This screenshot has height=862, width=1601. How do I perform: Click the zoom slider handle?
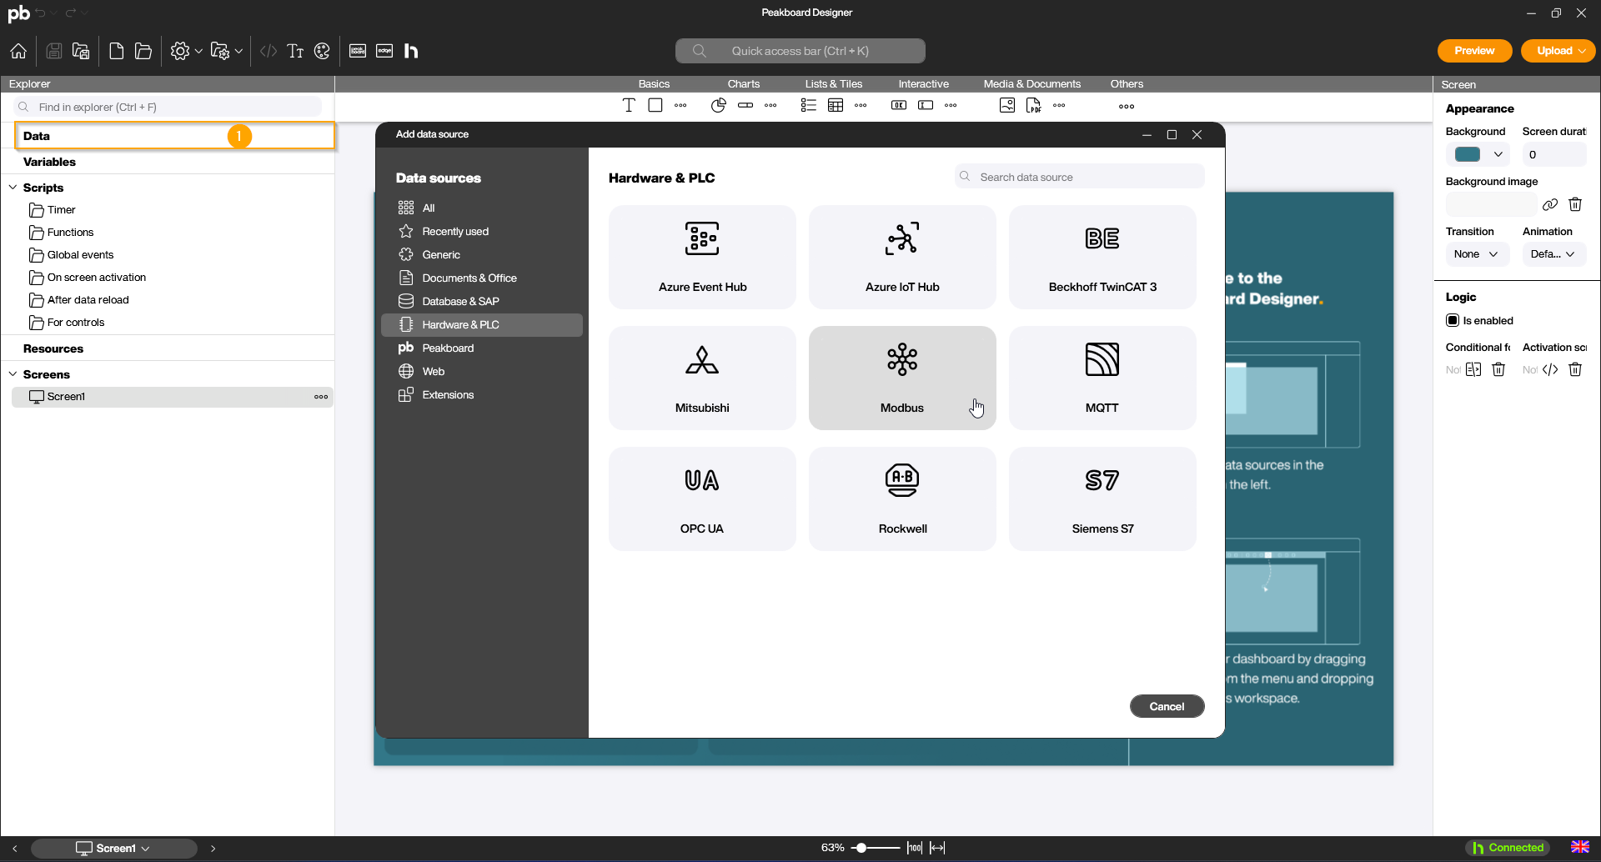click(861, 848)
